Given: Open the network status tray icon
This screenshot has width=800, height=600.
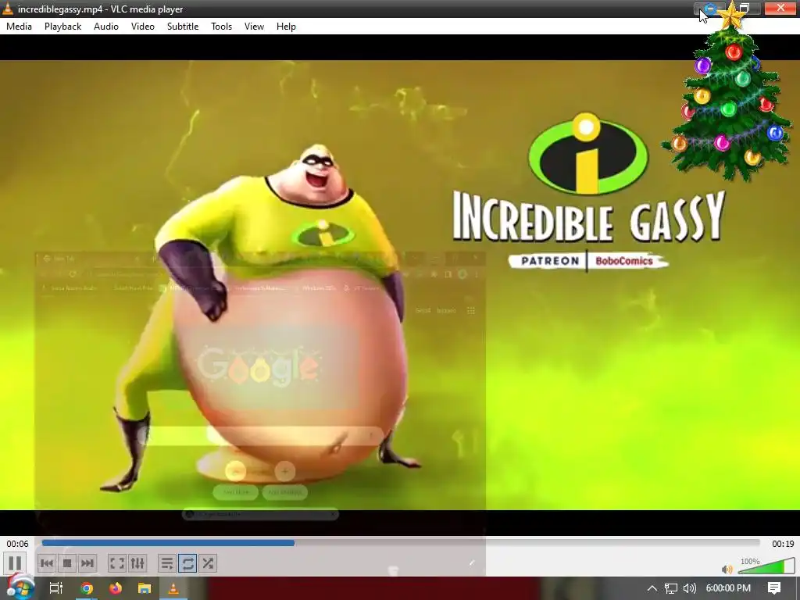Looking at the screenshot, I should click(x=671, y=588).
